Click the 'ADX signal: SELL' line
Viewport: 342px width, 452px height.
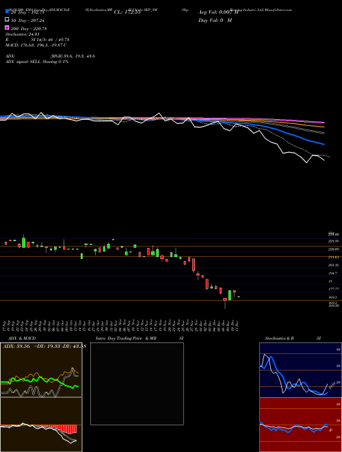click(x=24, y=62)
